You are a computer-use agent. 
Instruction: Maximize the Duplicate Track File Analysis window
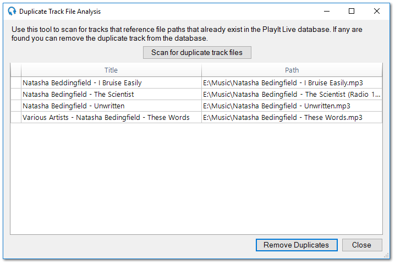pos(352,12)
